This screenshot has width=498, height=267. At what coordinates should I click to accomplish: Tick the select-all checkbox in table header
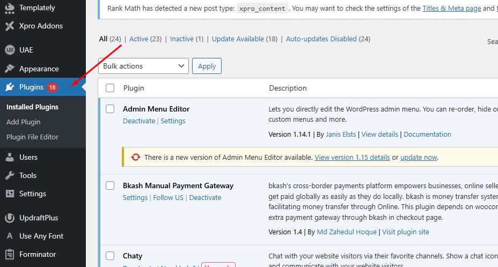click(x=110, y=88)
